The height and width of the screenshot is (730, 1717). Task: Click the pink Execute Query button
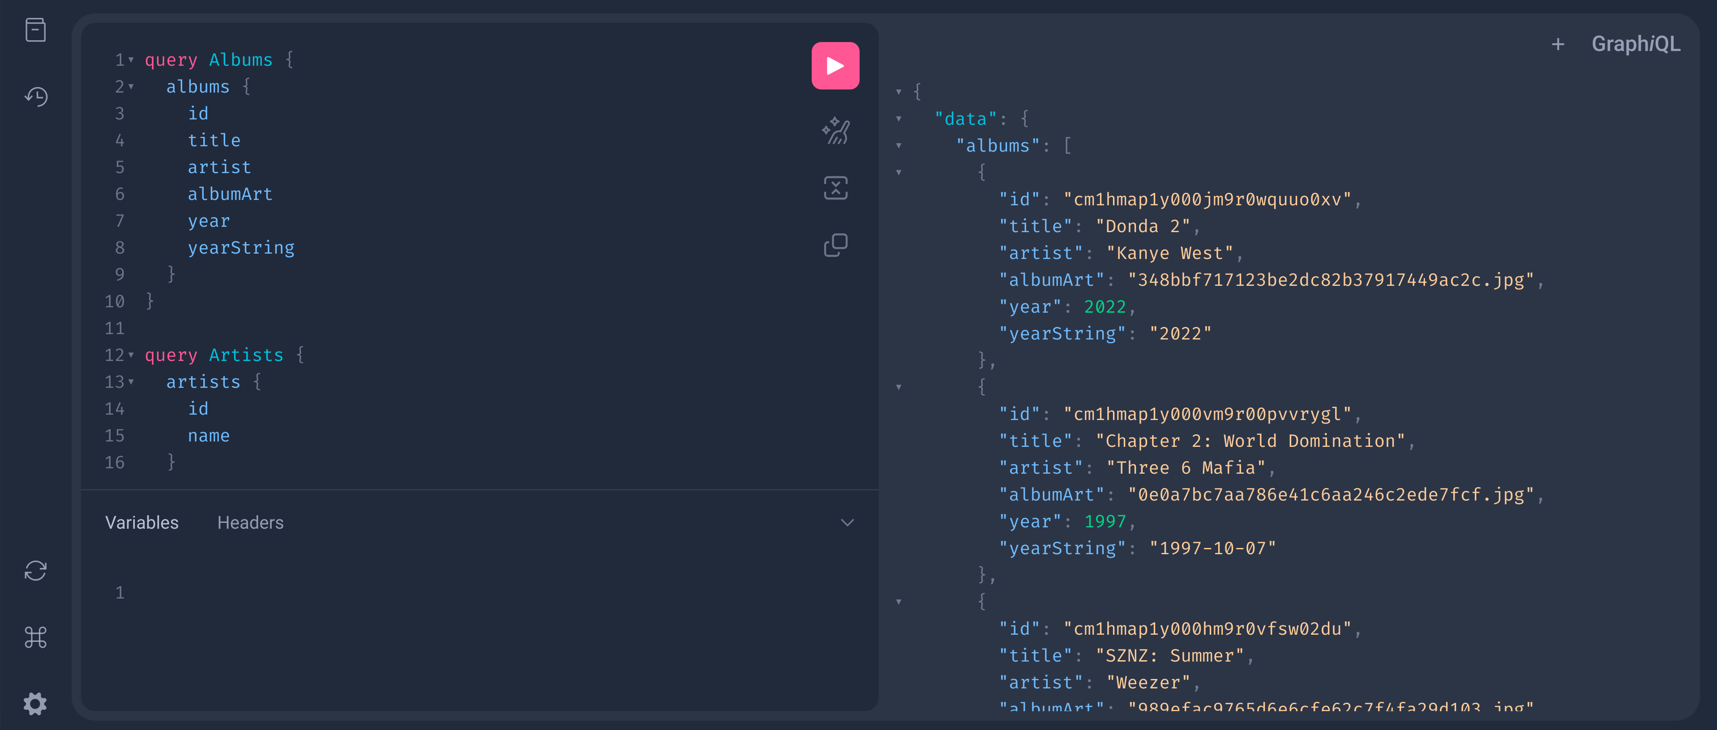tap(835, 68)
